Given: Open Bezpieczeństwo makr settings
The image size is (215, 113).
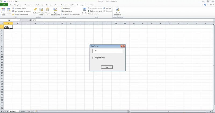Looking at the screenshot, I should tap(20, 14).
